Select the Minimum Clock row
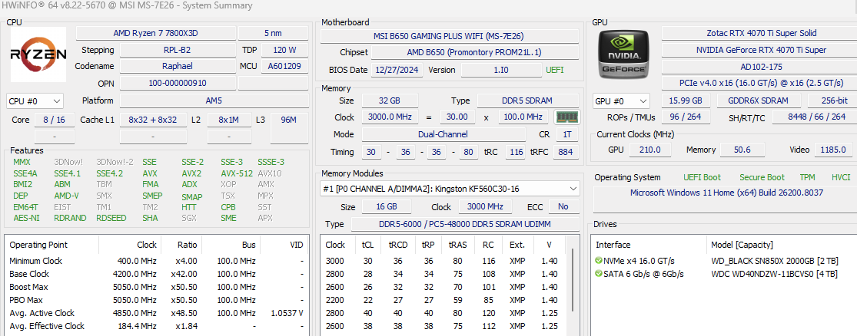 coord(156,261)
